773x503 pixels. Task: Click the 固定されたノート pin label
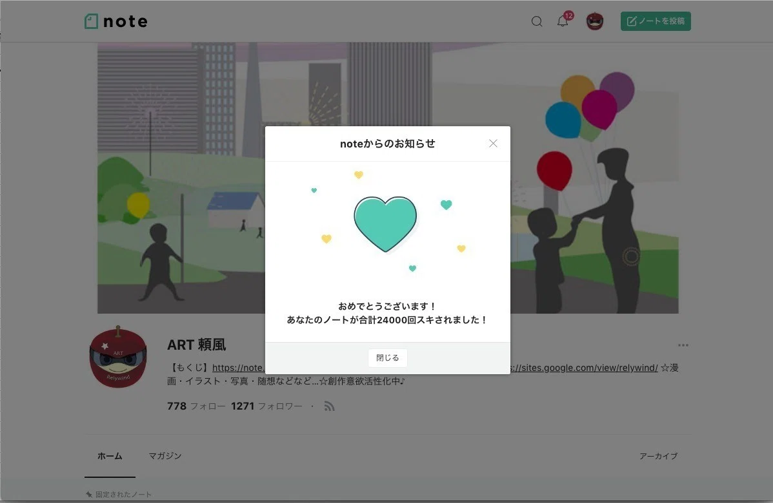(x=119, y=494)
